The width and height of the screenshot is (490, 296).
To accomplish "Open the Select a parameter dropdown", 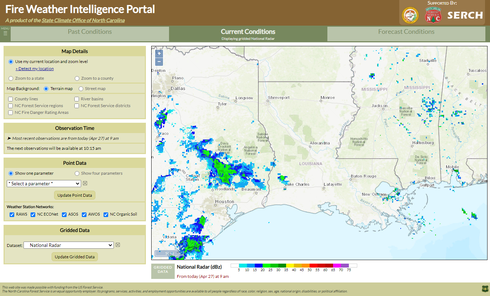I will click(x=43, y=183).
